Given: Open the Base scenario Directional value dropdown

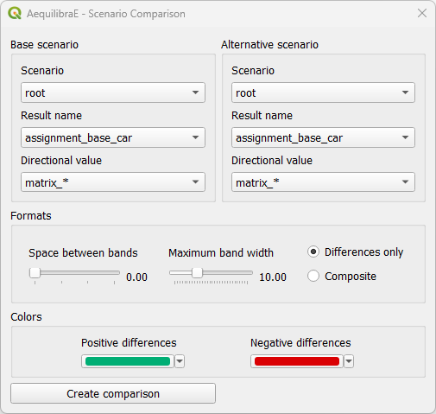Looking at the screenshot, I should (113, 182).
